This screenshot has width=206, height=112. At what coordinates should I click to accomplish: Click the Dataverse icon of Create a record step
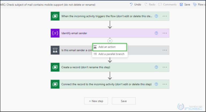[x=55, y=67]
